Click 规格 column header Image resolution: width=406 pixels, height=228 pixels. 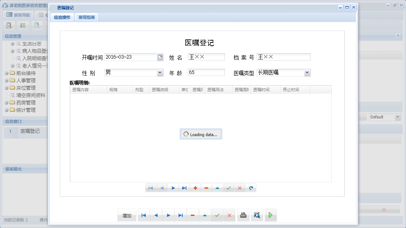tap(120, 90)
